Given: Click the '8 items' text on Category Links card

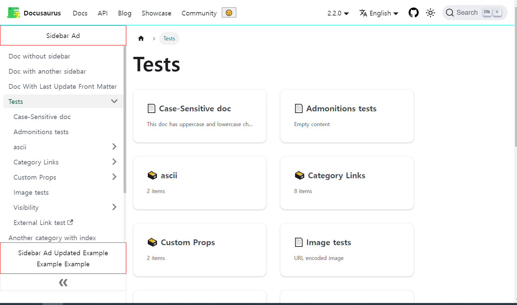Looking at the screenshot, I should (303, 191).
